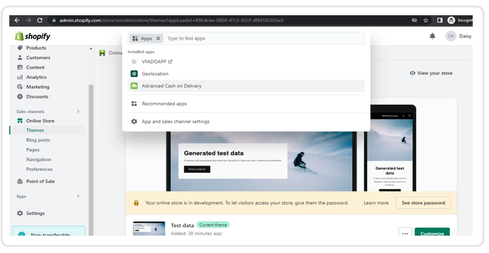Click the Daisy account avatar
The width and height of the screenshot is (489, 253).
(450, 36)
